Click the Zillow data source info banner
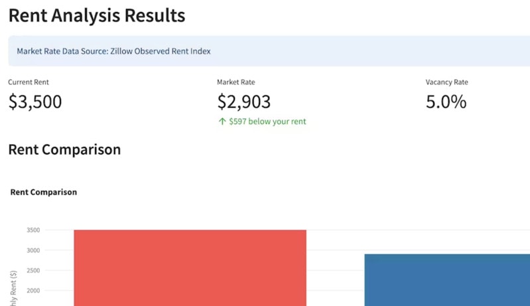This screenshot has height=306, width=530. tap(265, 51)
